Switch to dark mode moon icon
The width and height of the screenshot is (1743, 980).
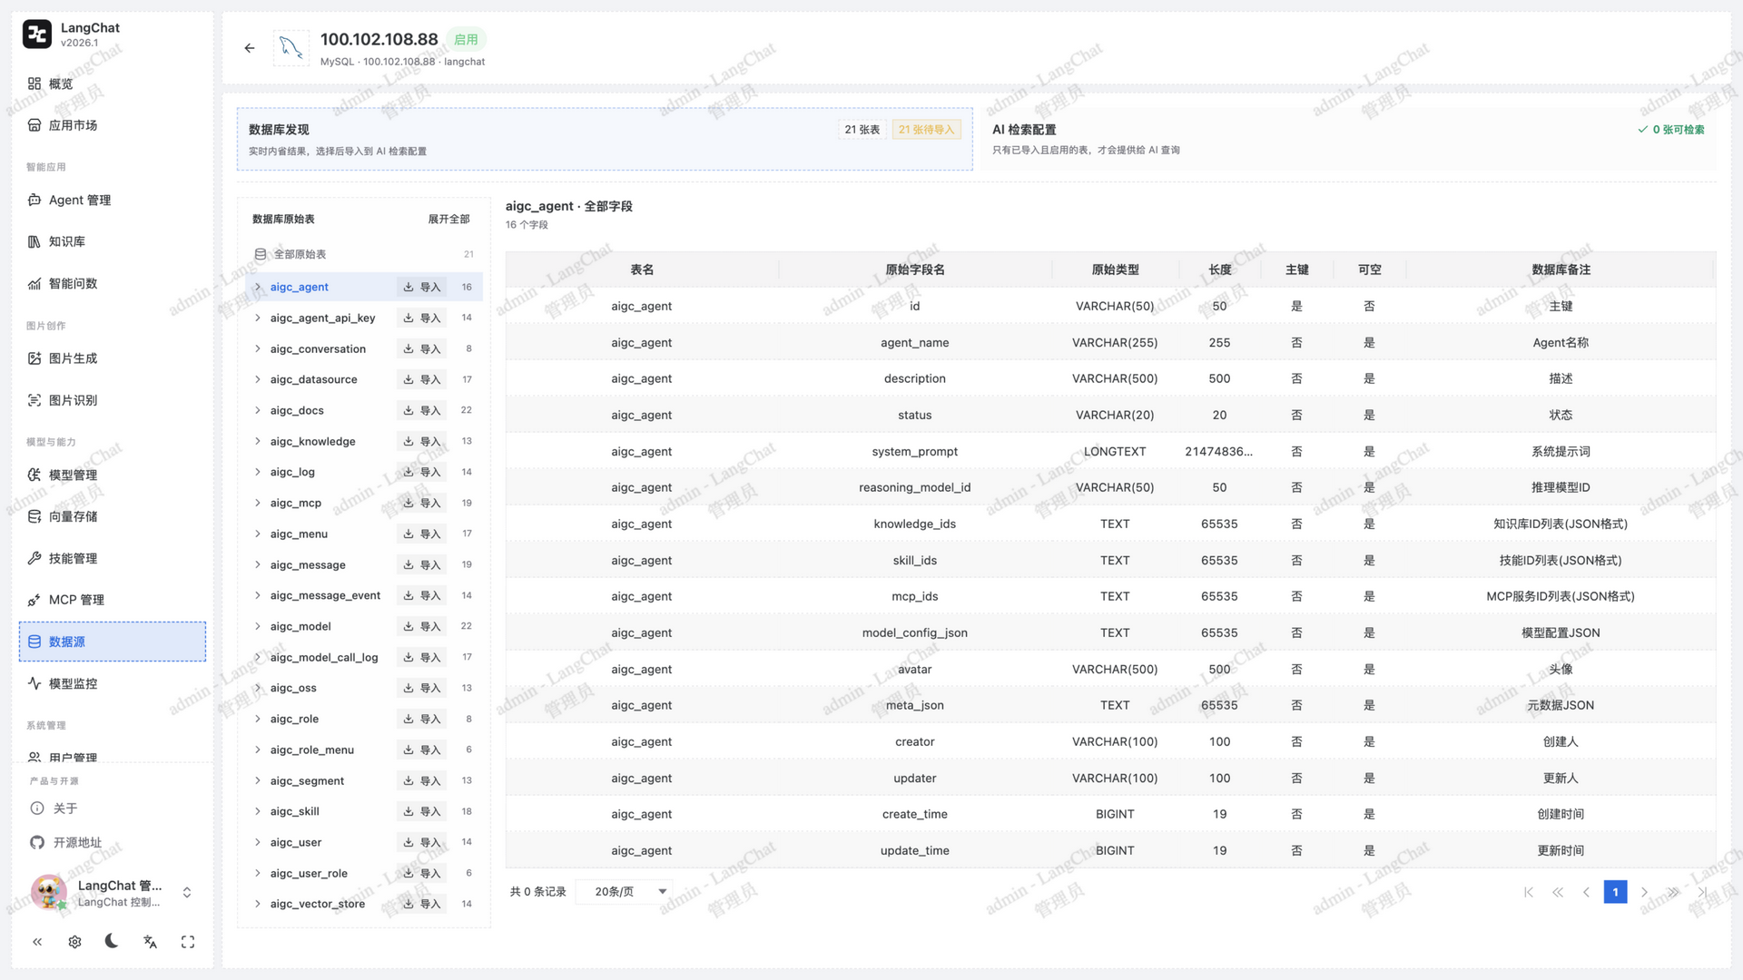112,941
